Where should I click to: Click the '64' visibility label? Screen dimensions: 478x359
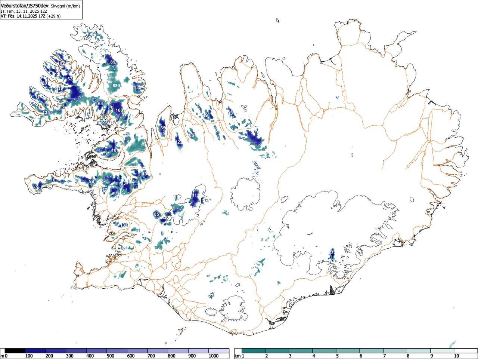[x=100, y=104]
